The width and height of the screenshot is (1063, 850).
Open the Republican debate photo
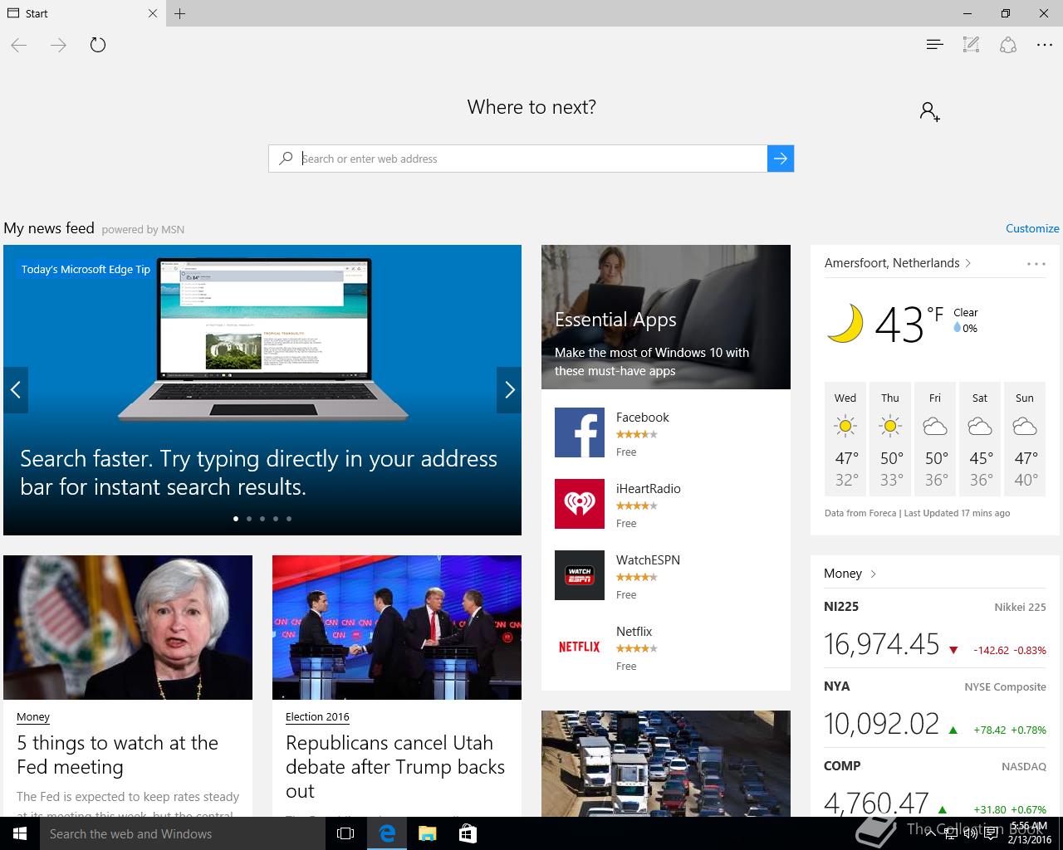coord(397,628)
